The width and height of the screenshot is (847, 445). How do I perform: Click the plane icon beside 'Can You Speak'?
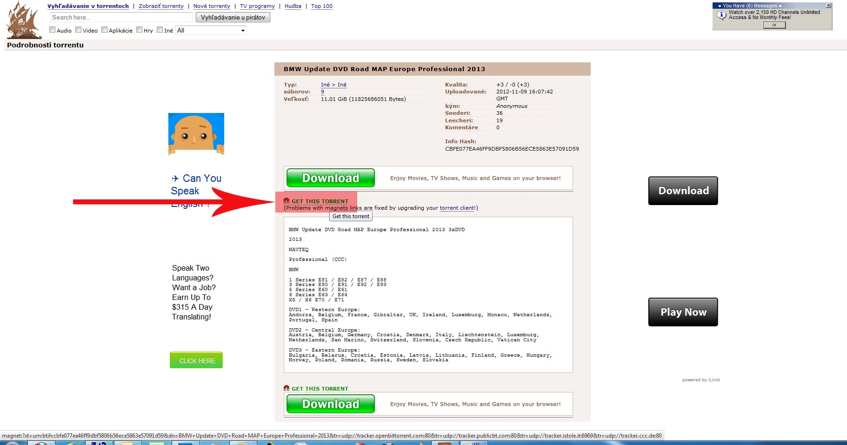click(175, 179)
